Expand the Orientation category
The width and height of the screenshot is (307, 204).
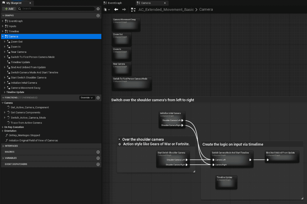pyautogui.click(x=3, y=131)
